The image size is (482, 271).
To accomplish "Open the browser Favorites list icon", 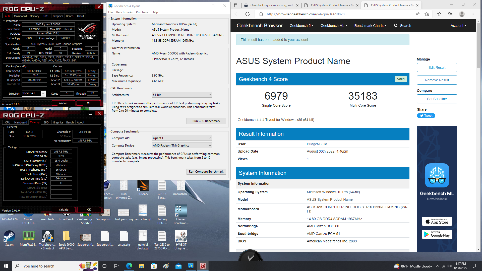I will click(x=439, y=14).
